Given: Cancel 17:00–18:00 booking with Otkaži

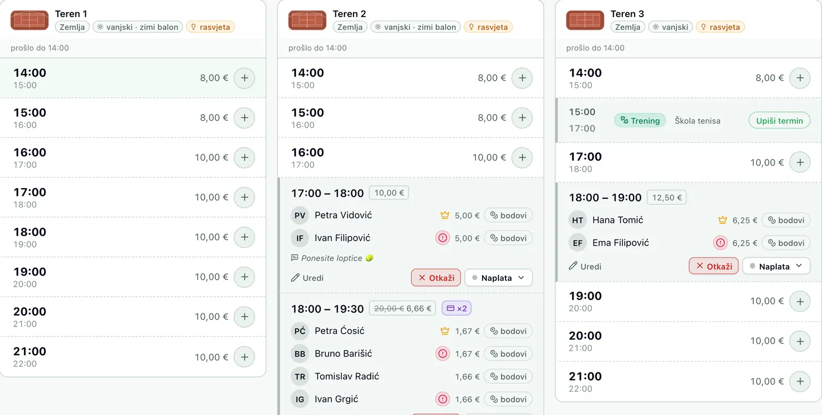Looking at the screenshot, I should (436, 278).
